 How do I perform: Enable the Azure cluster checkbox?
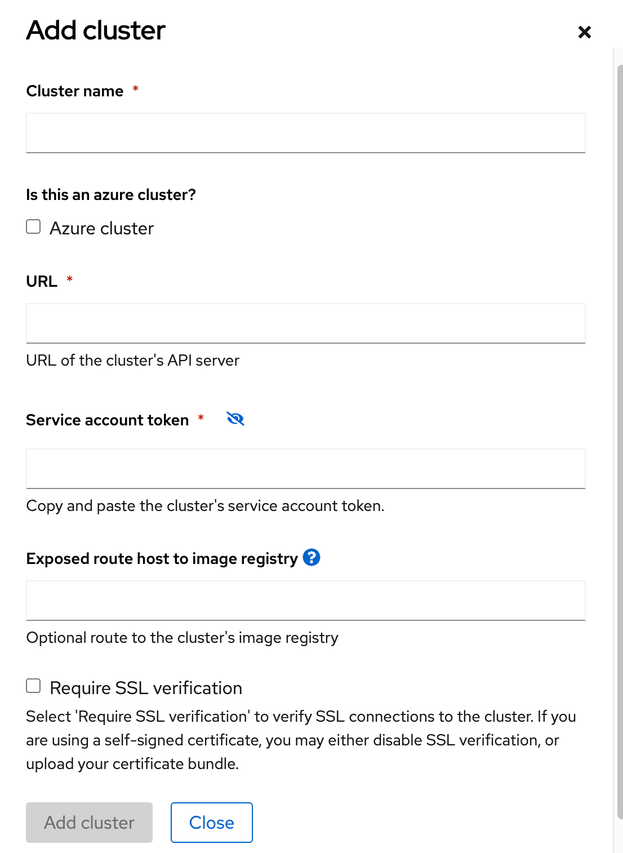(34, 226)
